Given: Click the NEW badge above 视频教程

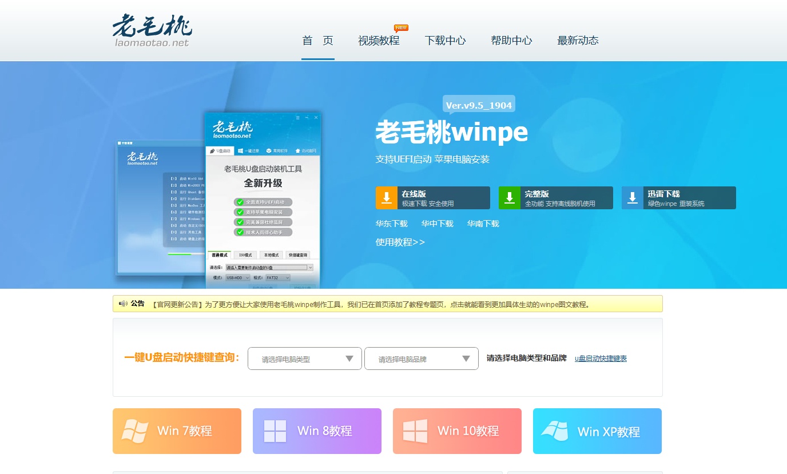Looking at the screenshot, I should (401, 28).
